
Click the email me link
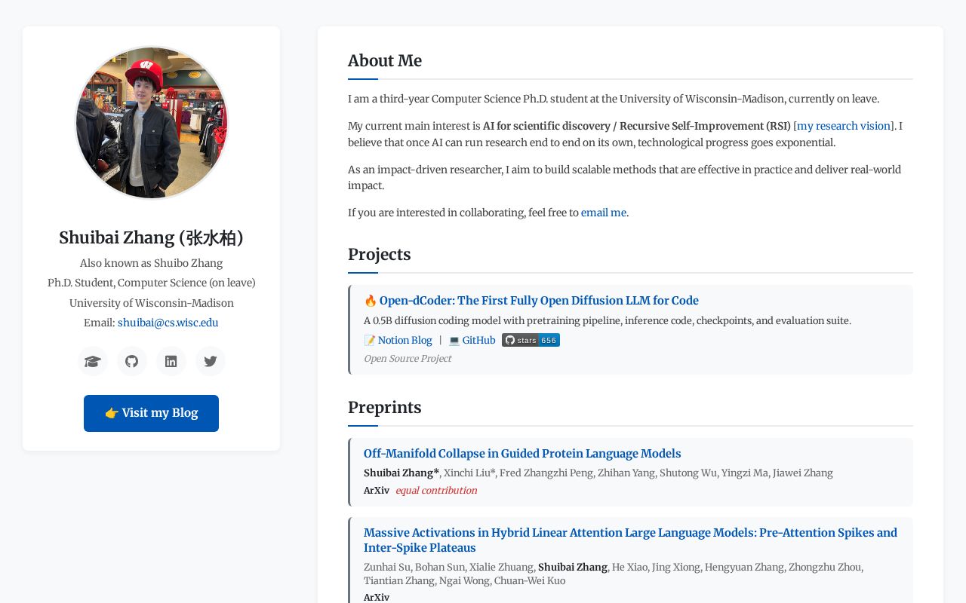pos(604,213)
